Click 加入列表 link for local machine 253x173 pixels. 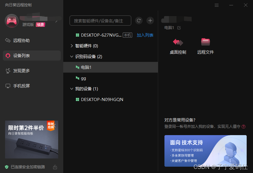[x=145, y=35]
